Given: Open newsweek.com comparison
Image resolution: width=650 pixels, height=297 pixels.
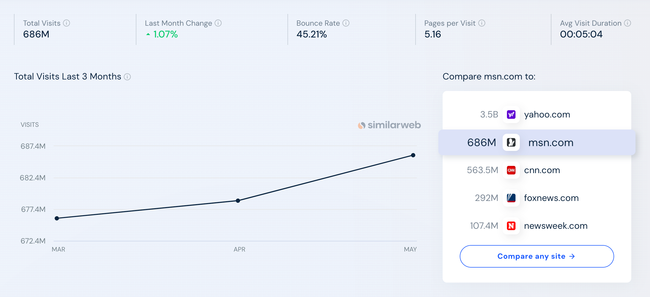Looking at the screenshot, I should click(x=555, y=226).
